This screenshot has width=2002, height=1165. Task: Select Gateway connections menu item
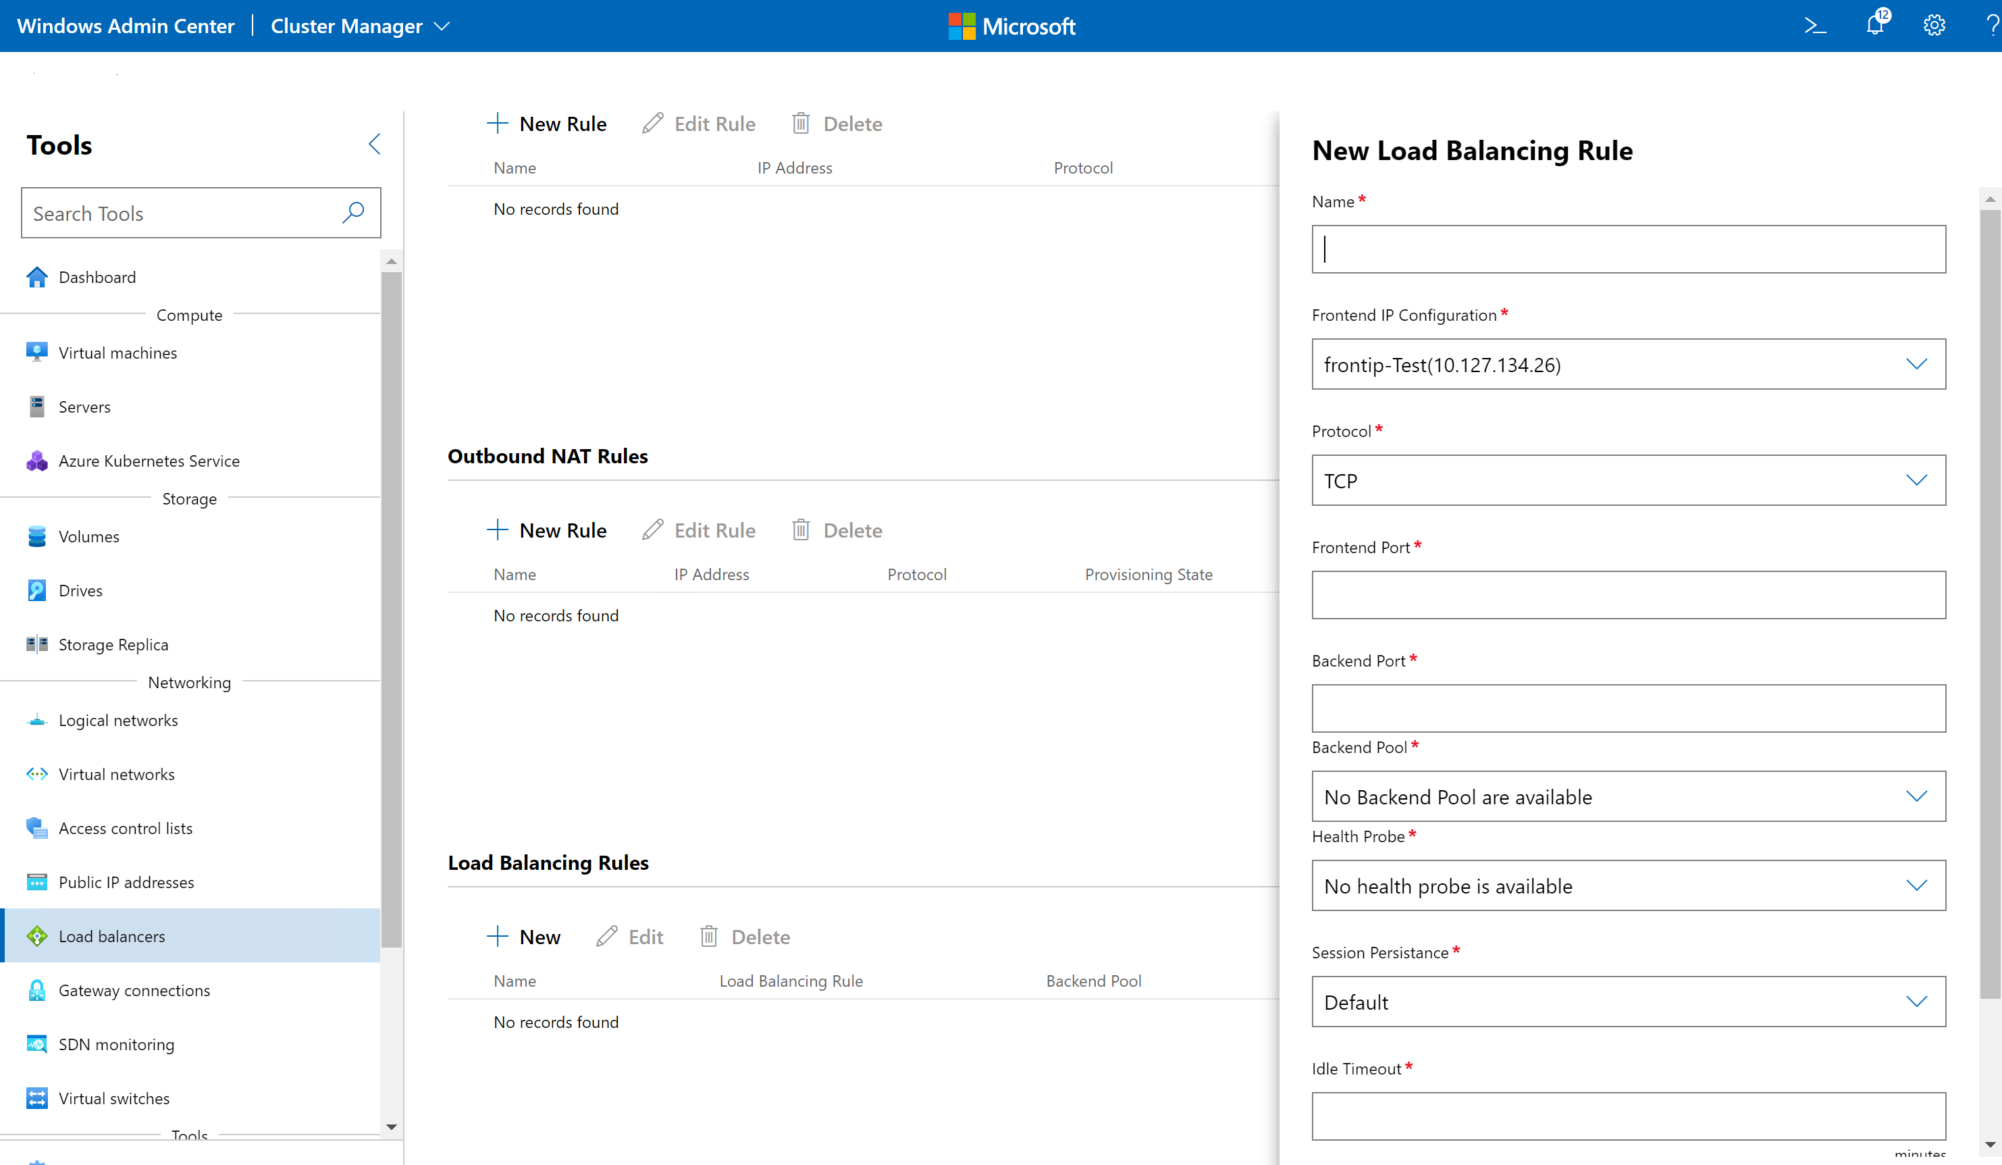click(x=134, y=990)
